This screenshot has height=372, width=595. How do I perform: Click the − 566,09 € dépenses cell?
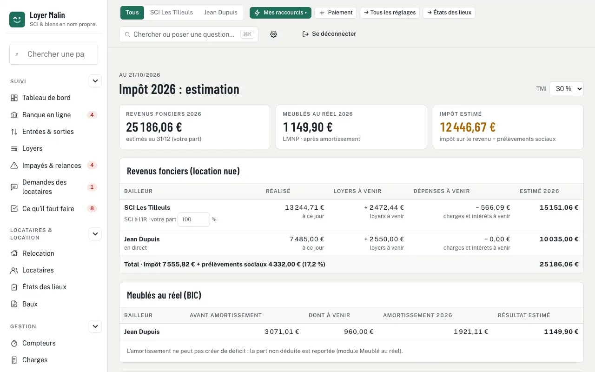pyautogui.click(x=493, y=207)
